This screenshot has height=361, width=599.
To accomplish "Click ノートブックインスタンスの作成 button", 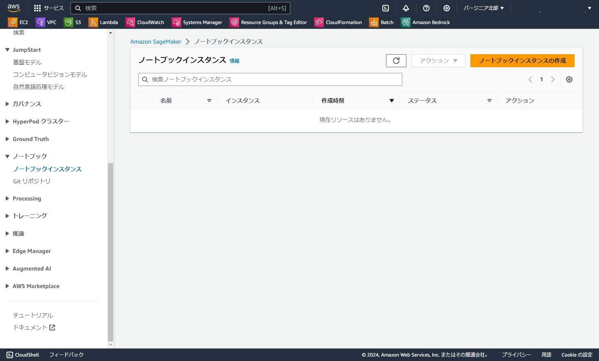I will [x=522, y=60].
